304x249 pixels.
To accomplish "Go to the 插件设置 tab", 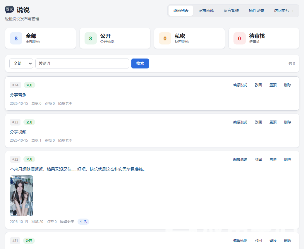I will coord(256,11).
